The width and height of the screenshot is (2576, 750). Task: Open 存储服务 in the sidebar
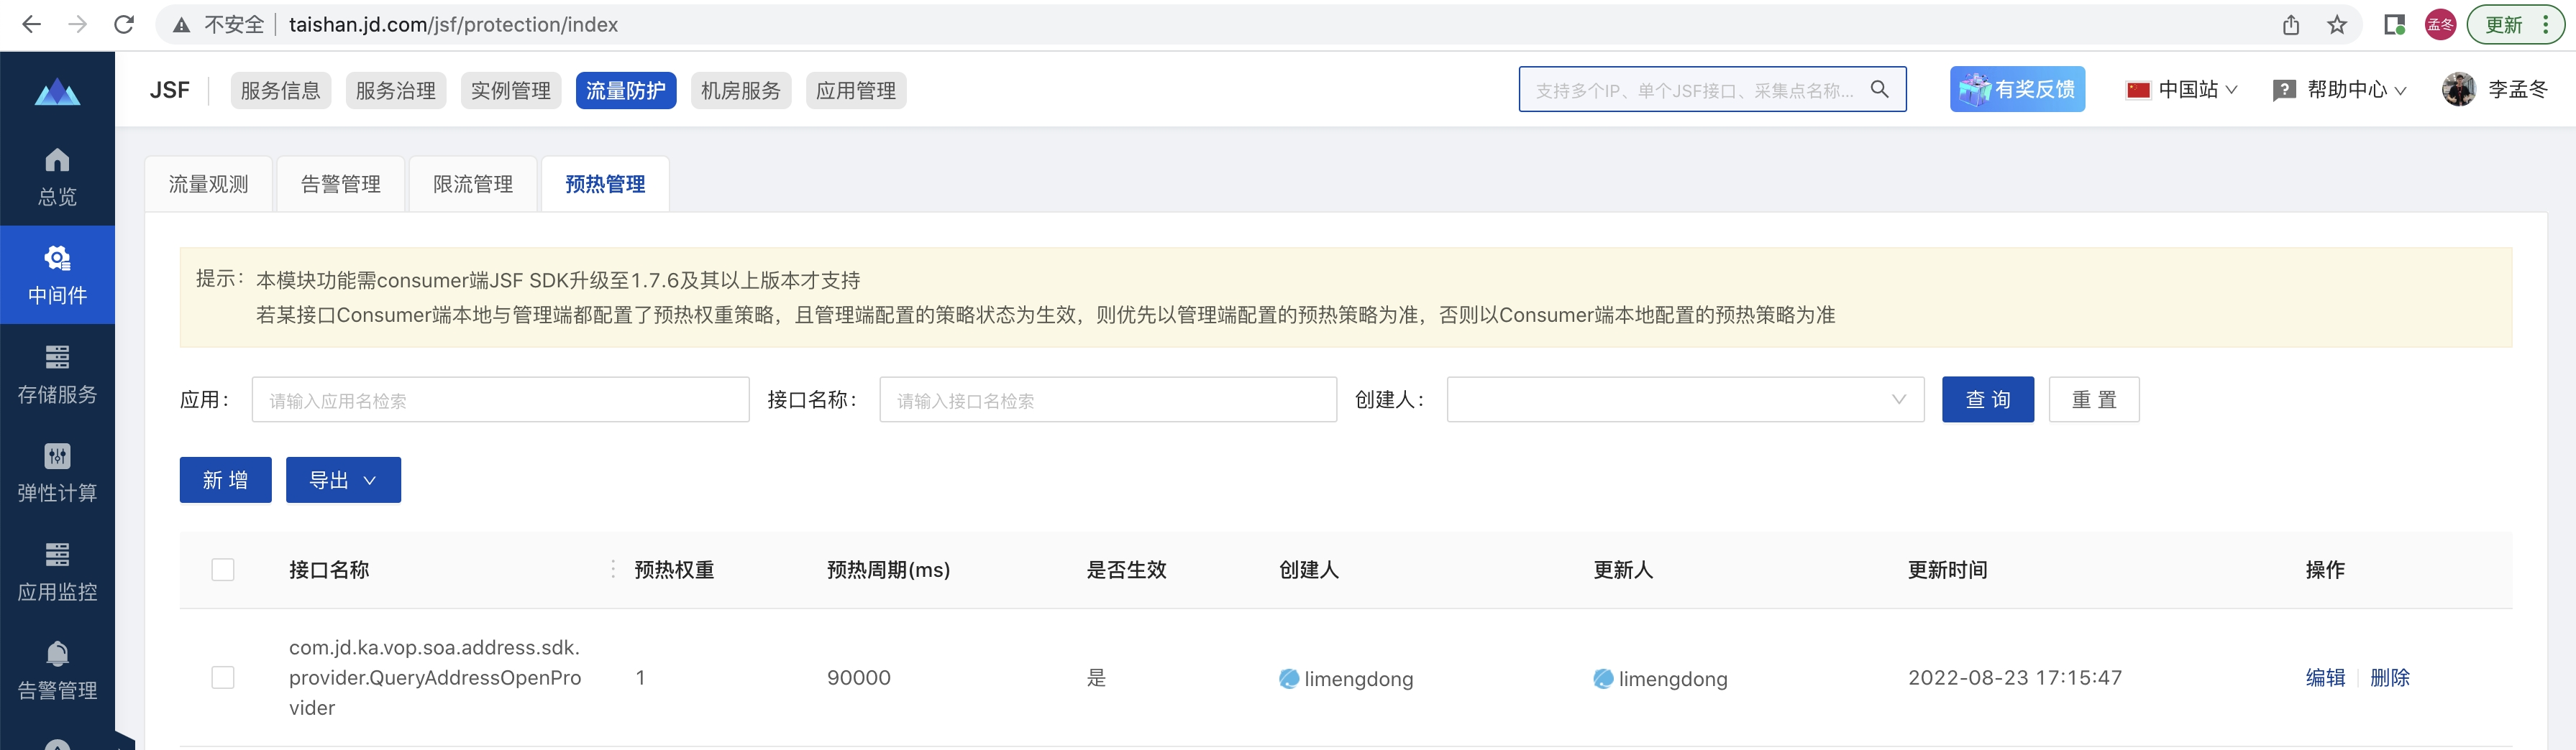[x=57, y=374]
